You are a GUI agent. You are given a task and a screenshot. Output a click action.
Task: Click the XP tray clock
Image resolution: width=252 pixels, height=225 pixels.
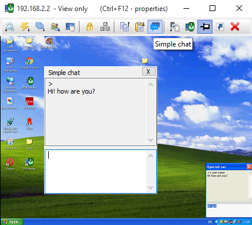click(246, 222)
